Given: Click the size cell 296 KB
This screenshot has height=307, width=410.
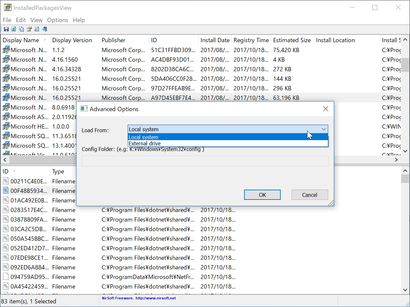Looking at the screenshot, I should point(282,88).
